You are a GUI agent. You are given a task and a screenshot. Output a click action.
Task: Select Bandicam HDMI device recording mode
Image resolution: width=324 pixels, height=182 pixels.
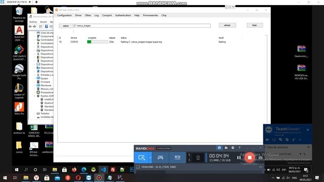[177, 158]
